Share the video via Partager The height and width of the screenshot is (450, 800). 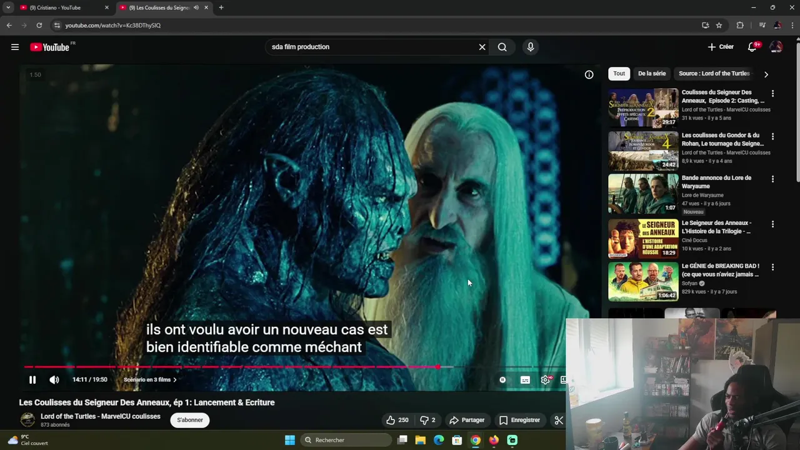coord(467,420)
